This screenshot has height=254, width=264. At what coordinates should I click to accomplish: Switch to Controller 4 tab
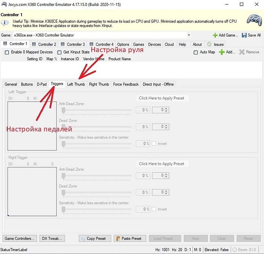[x=102, y=44]
